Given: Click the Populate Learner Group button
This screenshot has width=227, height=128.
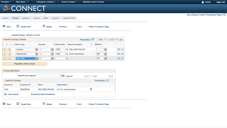Looking at the screenshot, I should point(24,64).
